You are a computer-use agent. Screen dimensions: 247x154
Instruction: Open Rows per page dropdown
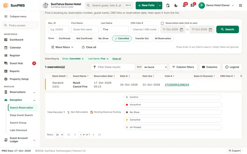tap(59, 135)
